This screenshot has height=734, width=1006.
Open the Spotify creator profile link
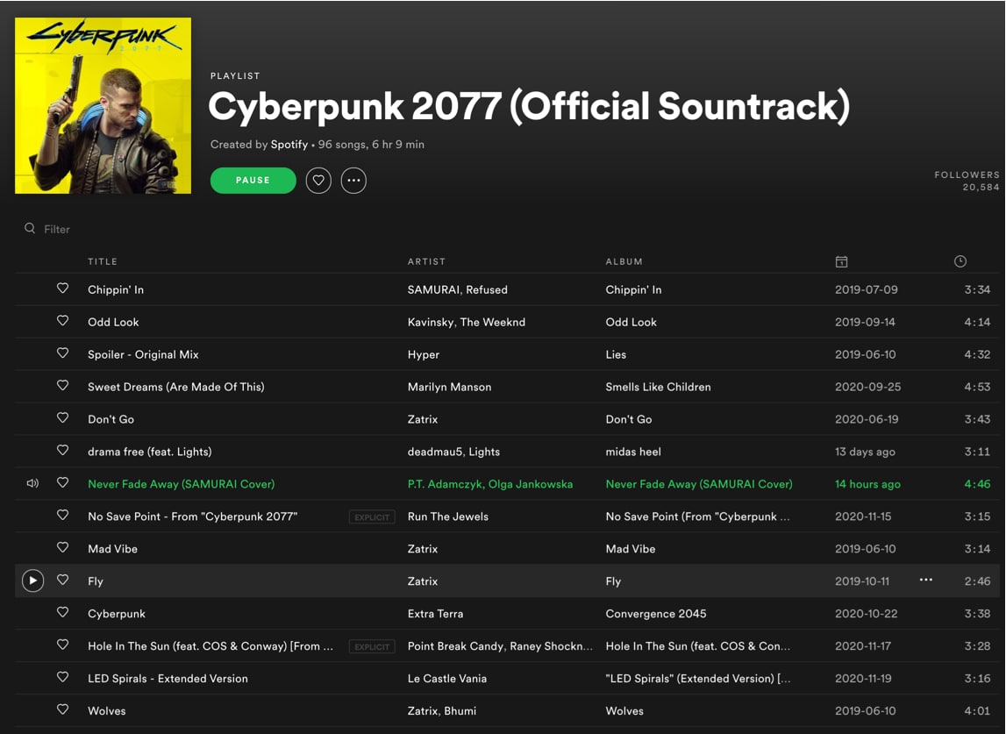(x=289, y=145)
